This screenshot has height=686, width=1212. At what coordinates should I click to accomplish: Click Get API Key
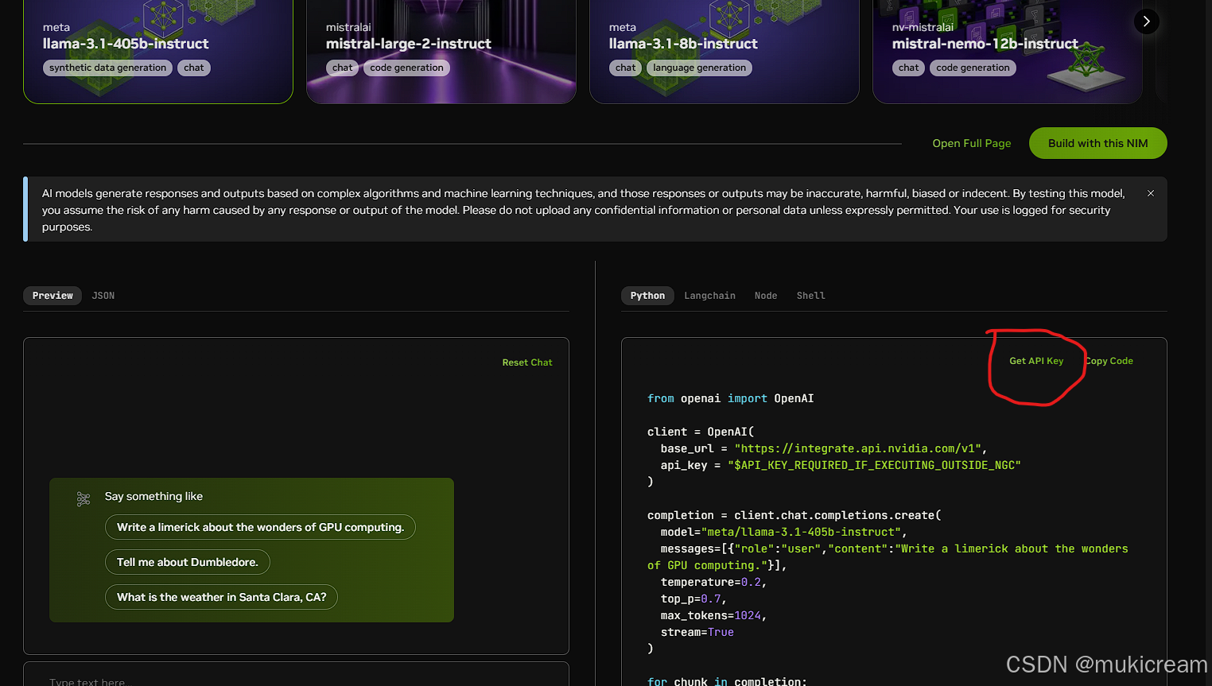point(1036,361)
